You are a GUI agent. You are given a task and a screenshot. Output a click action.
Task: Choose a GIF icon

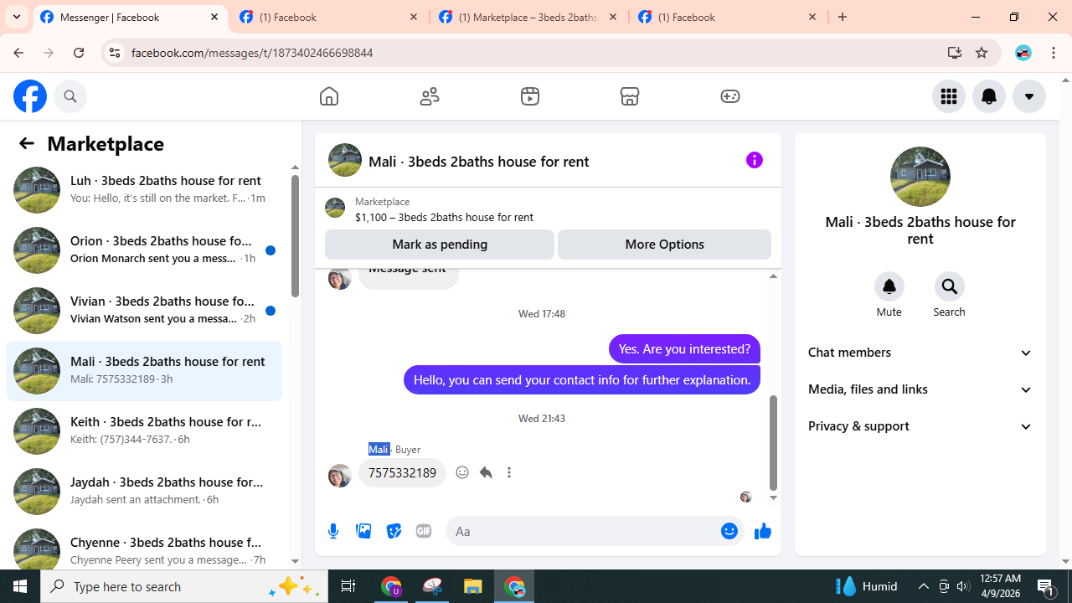424,531
